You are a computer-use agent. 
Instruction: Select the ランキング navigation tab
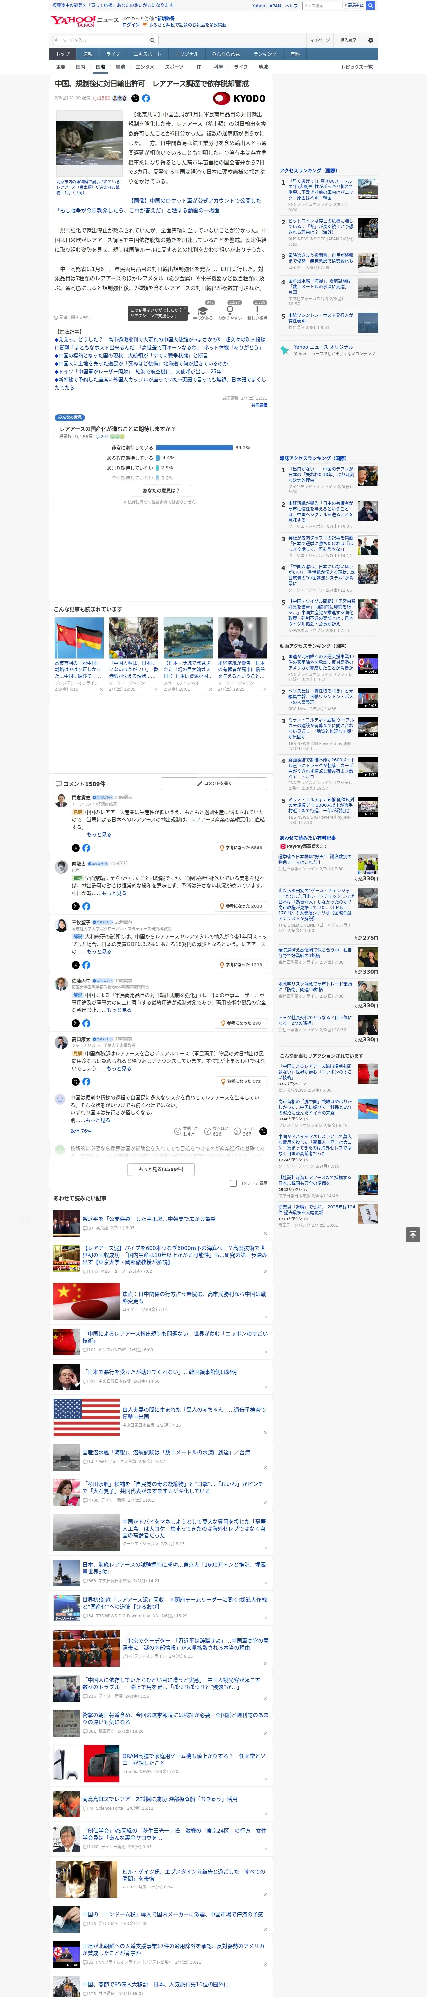tap(265, 54)
